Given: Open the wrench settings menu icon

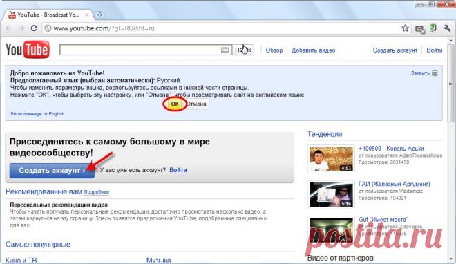Looking at the screenshot, I should tap(447, 28).
